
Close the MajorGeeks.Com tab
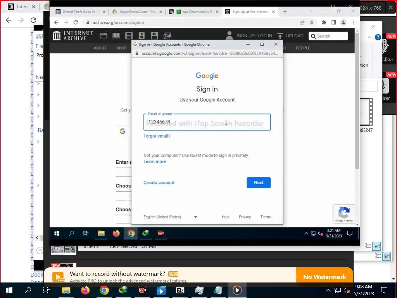[161, 12]
